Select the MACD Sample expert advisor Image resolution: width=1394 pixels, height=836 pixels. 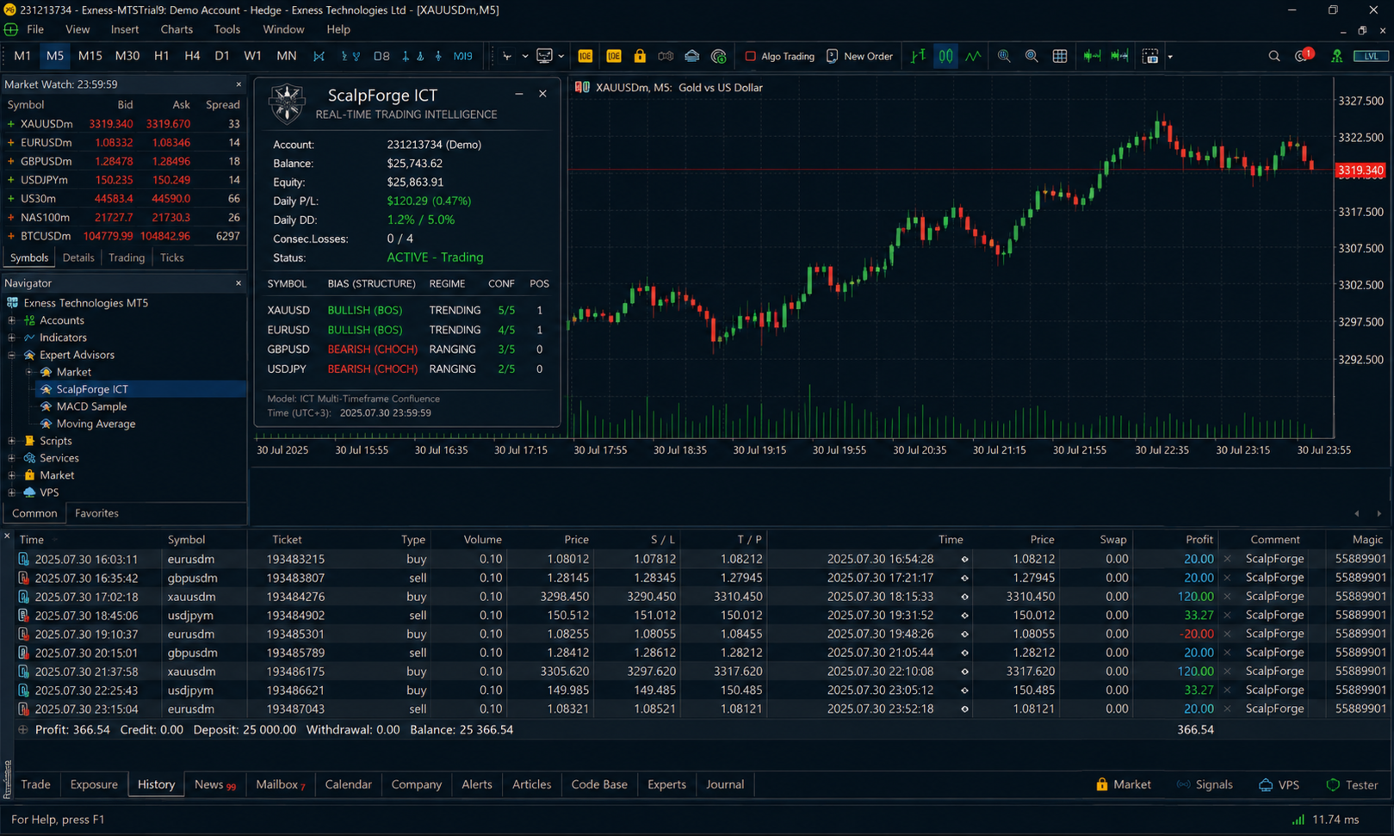pyautogui.click(x=91, y=406)
